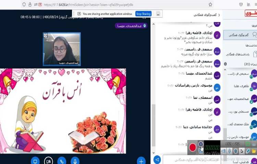
Task: View site security via the padlock icon
Action: pos(30,4)
